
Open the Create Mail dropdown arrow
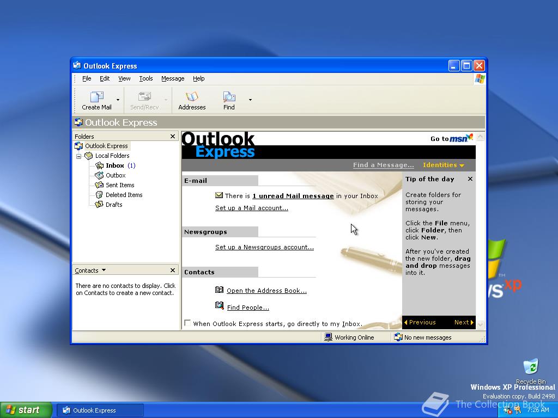pyautogui.click(x=118, y=100)
